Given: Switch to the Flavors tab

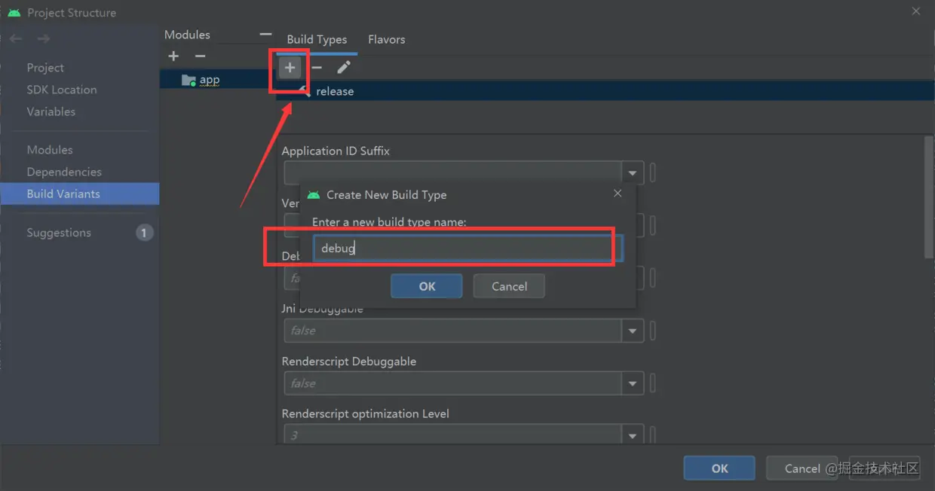Looking at the screenshot, I should click(387, 39).
